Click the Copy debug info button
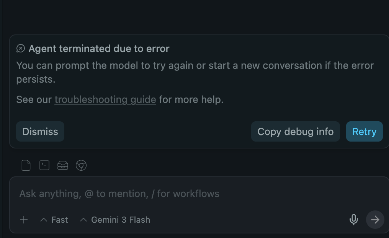Viewport: 389px width, 238px height. click(295, 132)
